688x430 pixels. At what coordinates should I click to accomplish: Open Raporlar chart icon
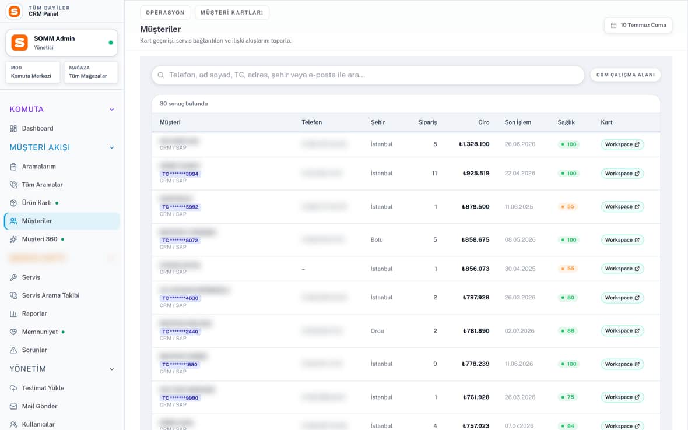13,314
